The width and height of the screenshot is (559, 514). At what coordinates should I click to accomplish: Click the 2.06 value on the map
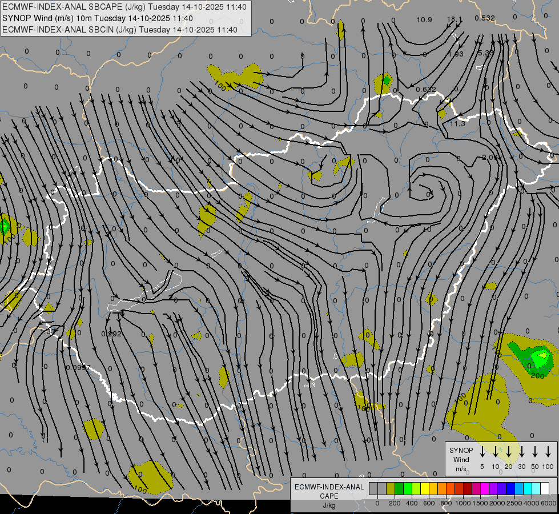click(489, 157)
